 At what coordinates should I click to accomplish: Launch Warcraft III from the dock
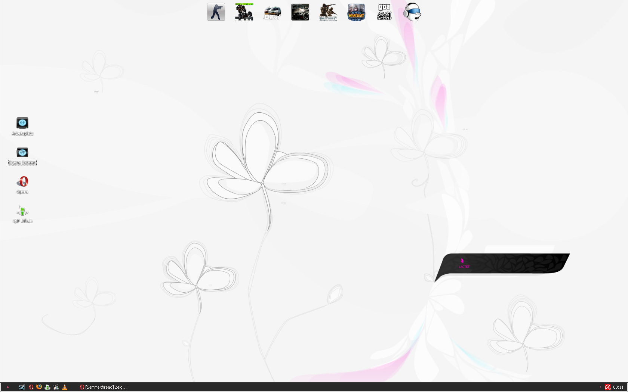pyautogui.click(x=356, y=12)
